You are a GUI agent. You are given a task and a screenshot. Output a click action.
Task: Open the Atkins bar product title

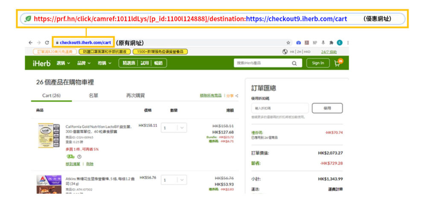tap(100, 181)
